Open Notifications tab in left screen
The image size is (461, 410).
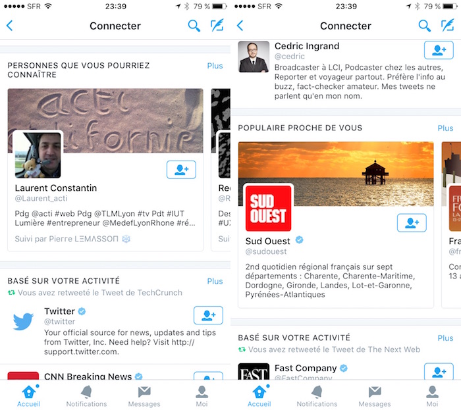[86, 396]
